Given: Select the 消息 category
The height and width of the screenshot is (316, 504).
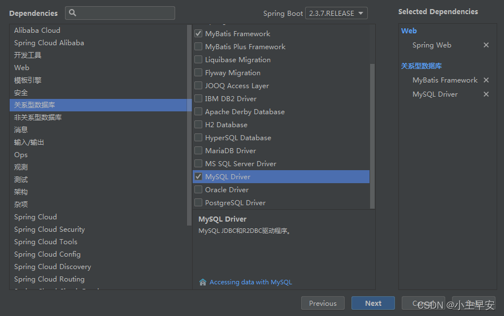Looking at the screenshot, I should [98, 130].
